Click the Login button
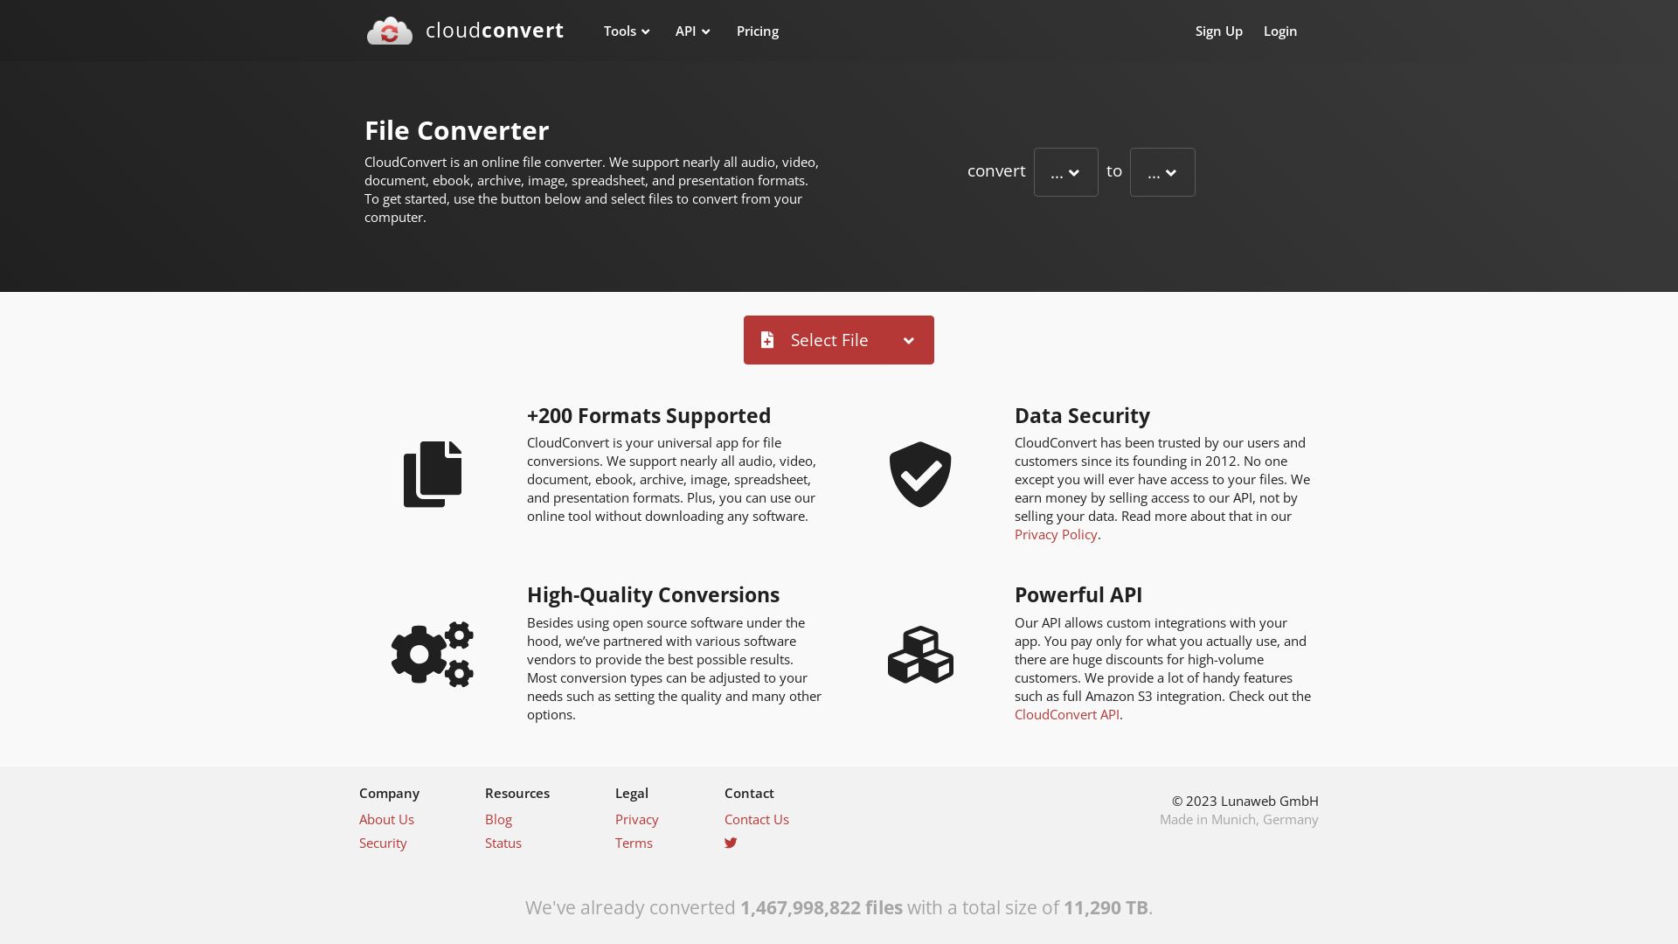Image resolution: width=1678 pixels, height=944 pixels. [x=1280, y=31]
